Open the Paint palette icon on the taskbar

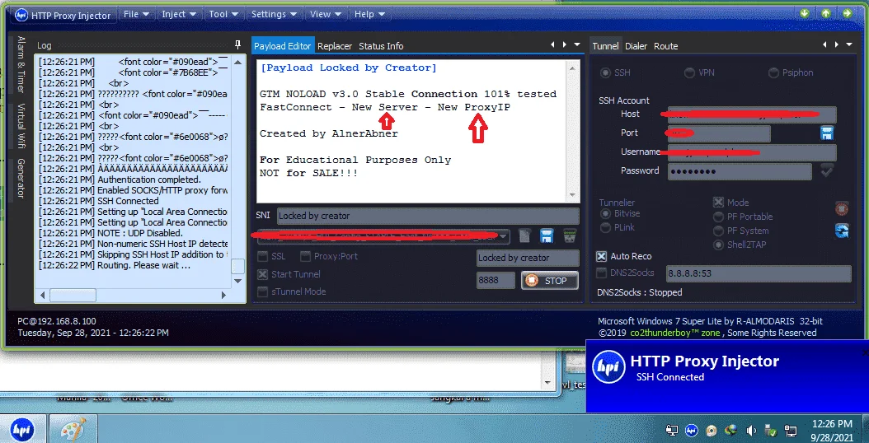(x=73, y=430)
